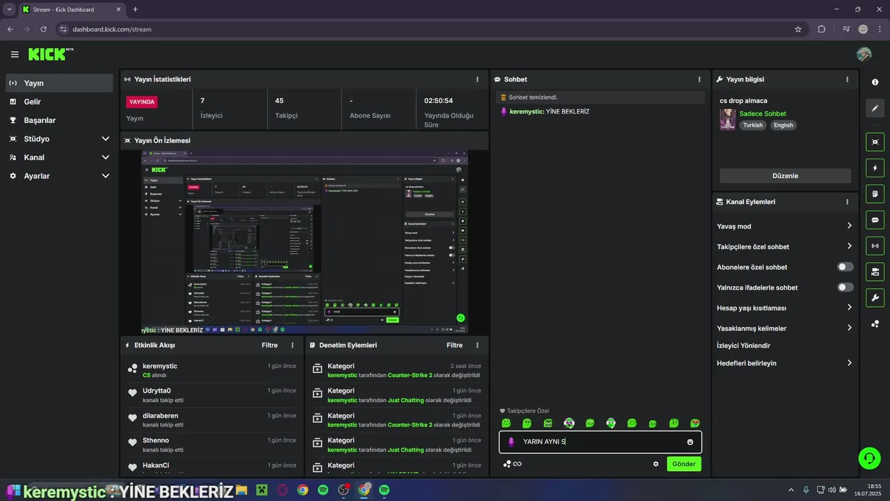Open Opera GX from the taskbar
The image size is (890, 501).
(x=282, y=490)
